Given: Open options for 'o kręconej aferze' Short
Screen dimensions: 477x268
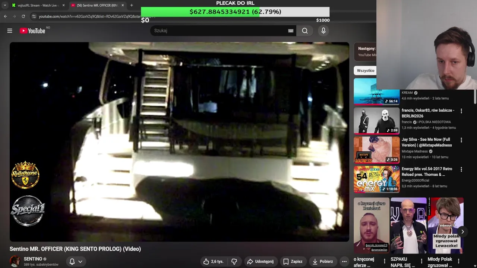Looking at the screenshot, I should (385, 261).
